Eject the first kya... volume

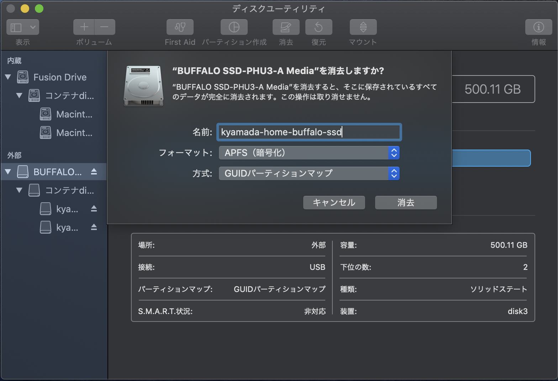[94, 209]
